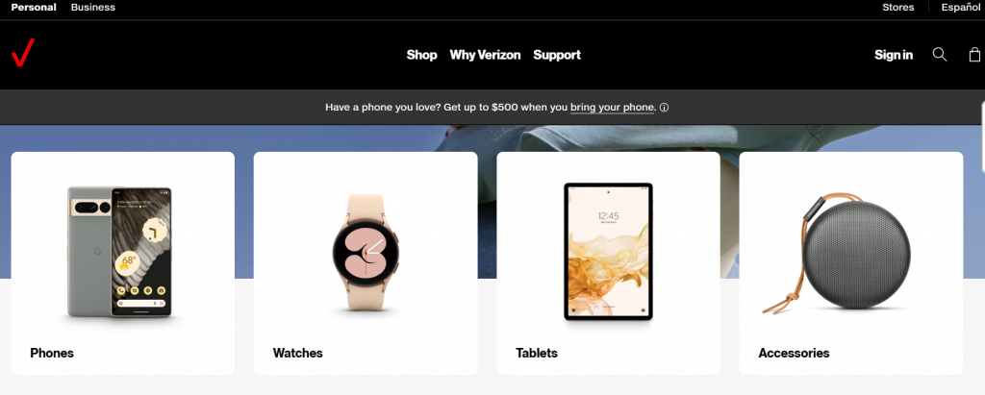Viewport: 985px width, 395px height.
Task: Open the Stores link
Action: click(x=898, y=8)
